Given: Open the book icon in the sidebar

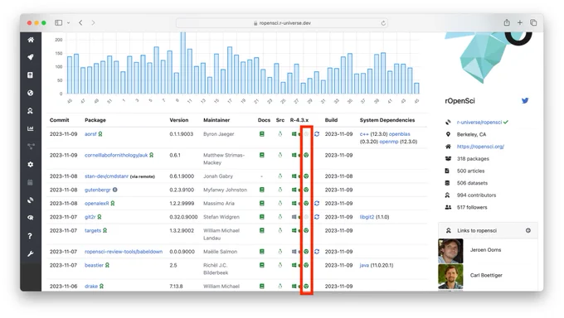Looking at the screenshot, I should click(x=31, y=75).
